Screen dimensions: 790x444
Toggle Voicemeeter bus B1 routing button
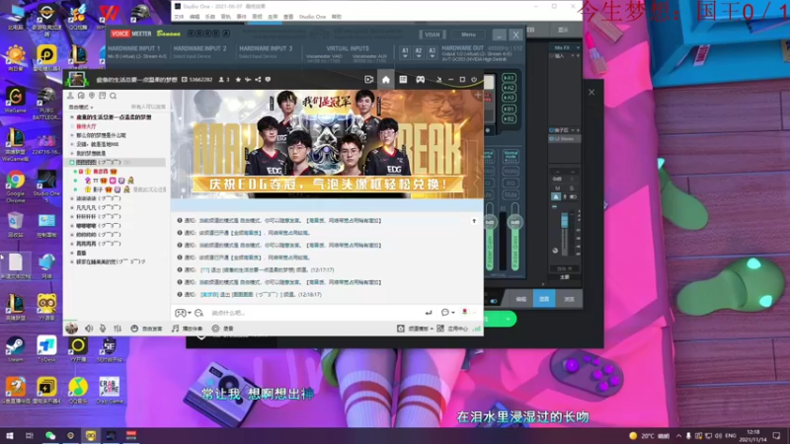pyautogui.click(x=509, y=109)
